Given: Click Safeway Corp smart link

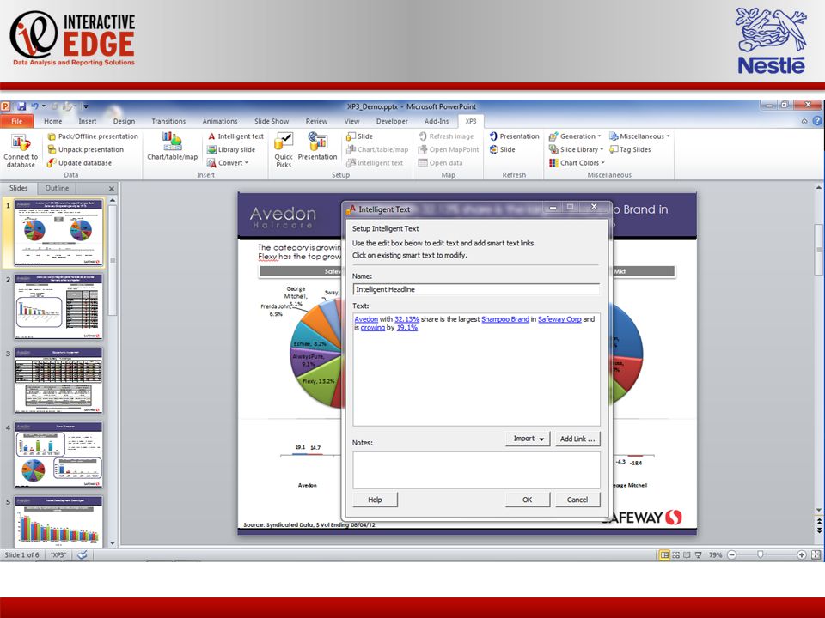Looking at the screenshot, I should point(559,319).
